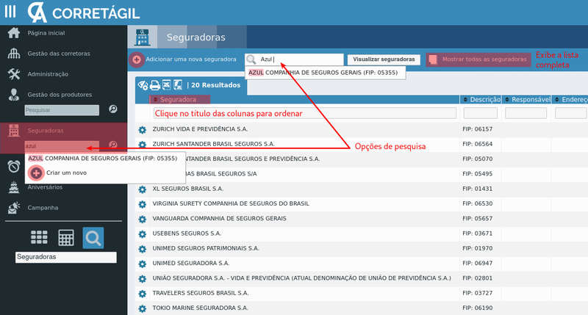Click Adicionar uma nova seguradora link
Screen dimensions: 588x315
click(191, 59)
